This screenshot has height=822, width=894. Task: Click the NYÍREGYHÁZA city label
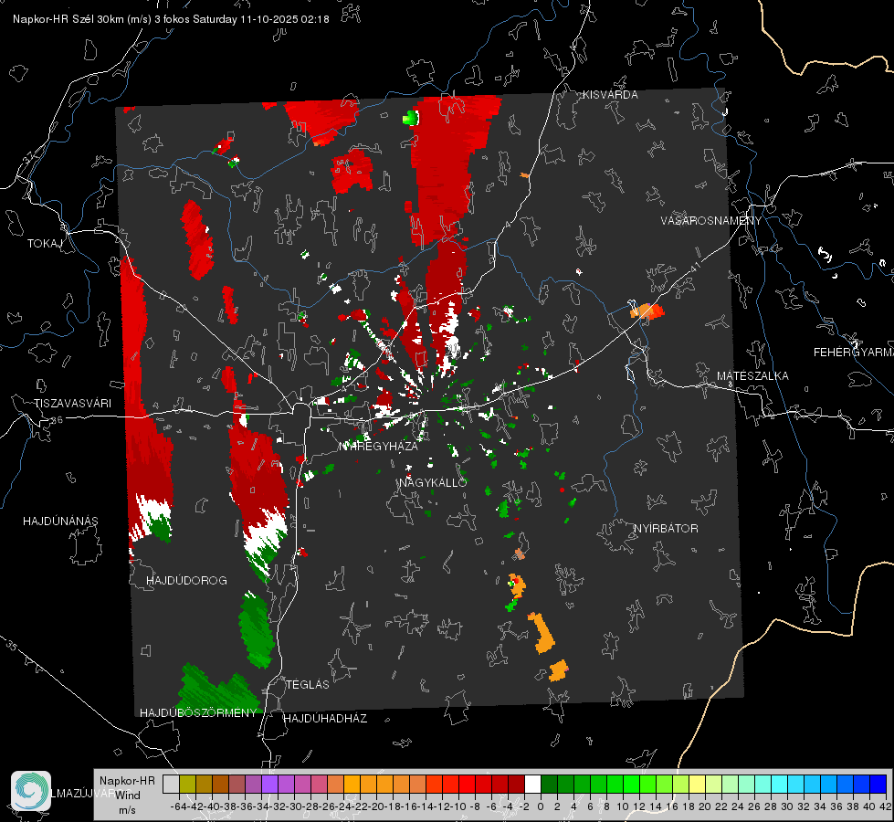point(379,446)
